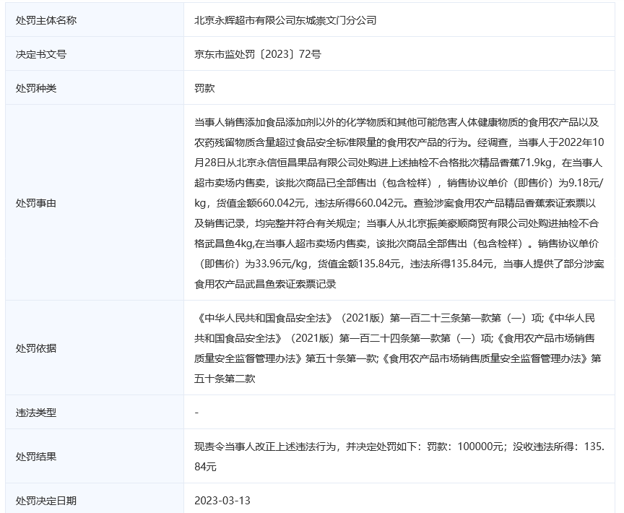Click the 处罚主体名称 label cell

pos(45,20)
